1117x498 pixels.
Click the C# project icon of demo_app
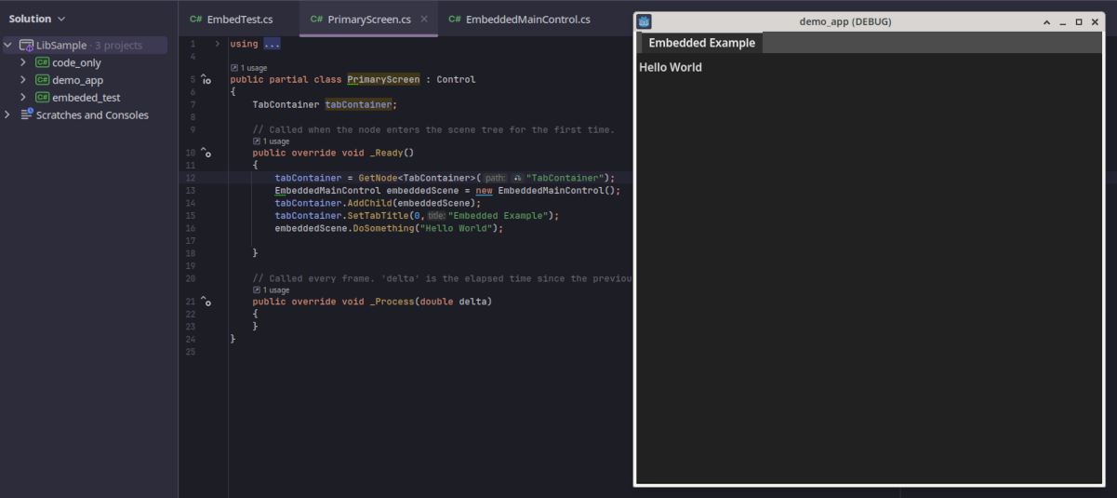[42, 80]
